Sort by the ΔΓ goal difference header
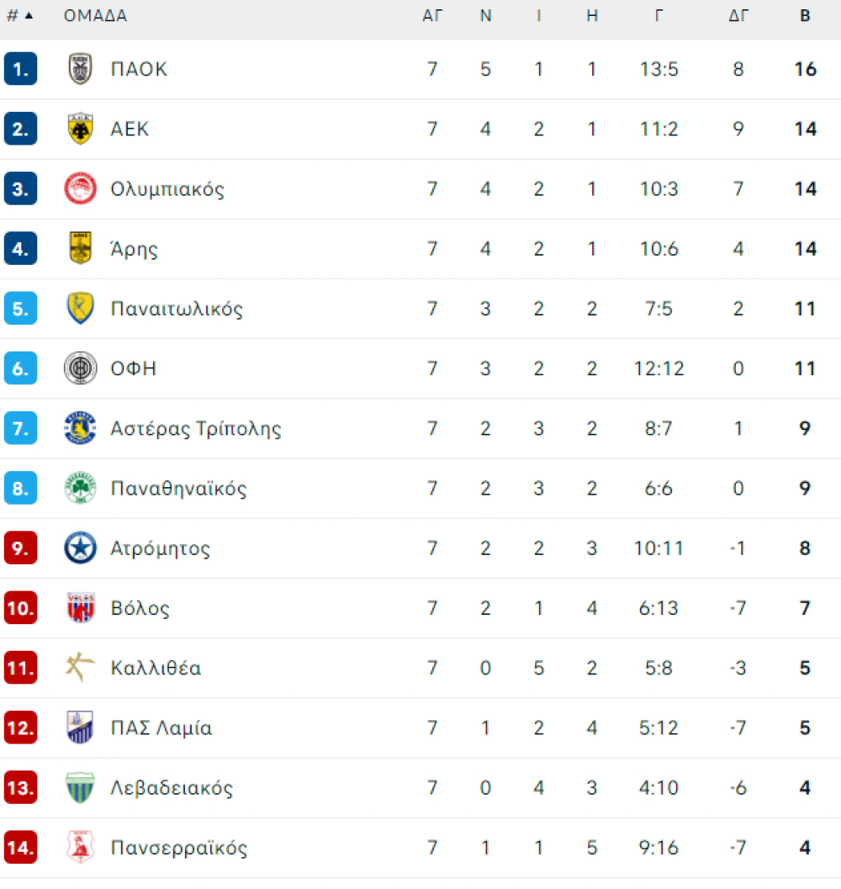Viewport: 841px width, 889px height. click(738, 16)
